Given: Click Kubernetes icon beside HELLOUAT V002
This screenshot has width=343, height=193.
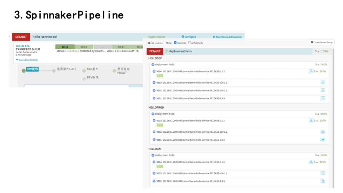Looking at the screenshot, I should [x=154, y=181].
